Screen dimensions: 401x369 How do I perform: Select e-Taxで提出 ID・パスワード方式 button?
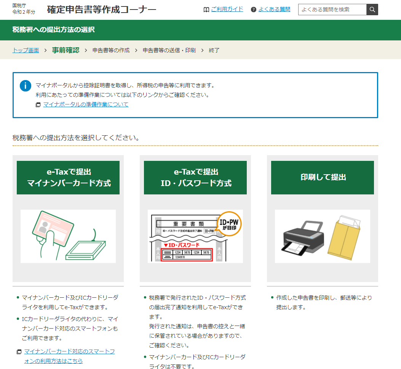pos(195,178)
